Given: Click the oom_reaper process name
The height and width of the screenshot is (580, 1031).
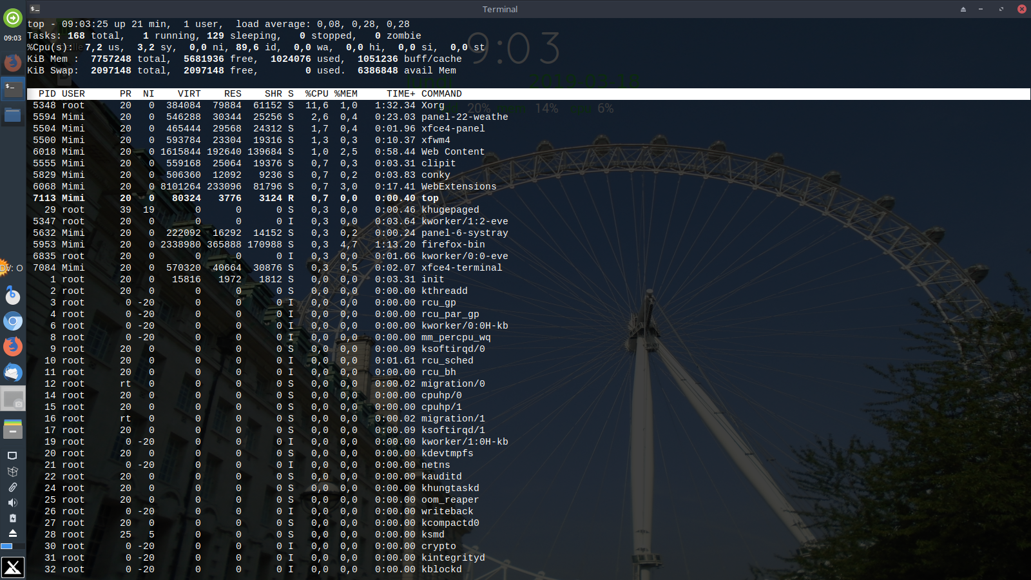Looking at the screenshot, I should pyautogui.click(x=450, y=500).
